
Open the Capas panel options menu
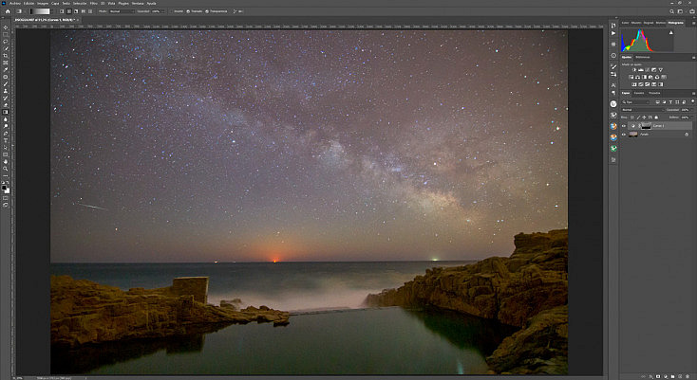coord(693,94)
